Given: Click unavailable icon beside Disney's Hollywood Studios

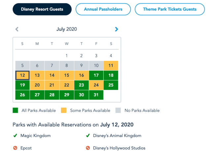Looking at the screenshot, I should click(88, 148).
